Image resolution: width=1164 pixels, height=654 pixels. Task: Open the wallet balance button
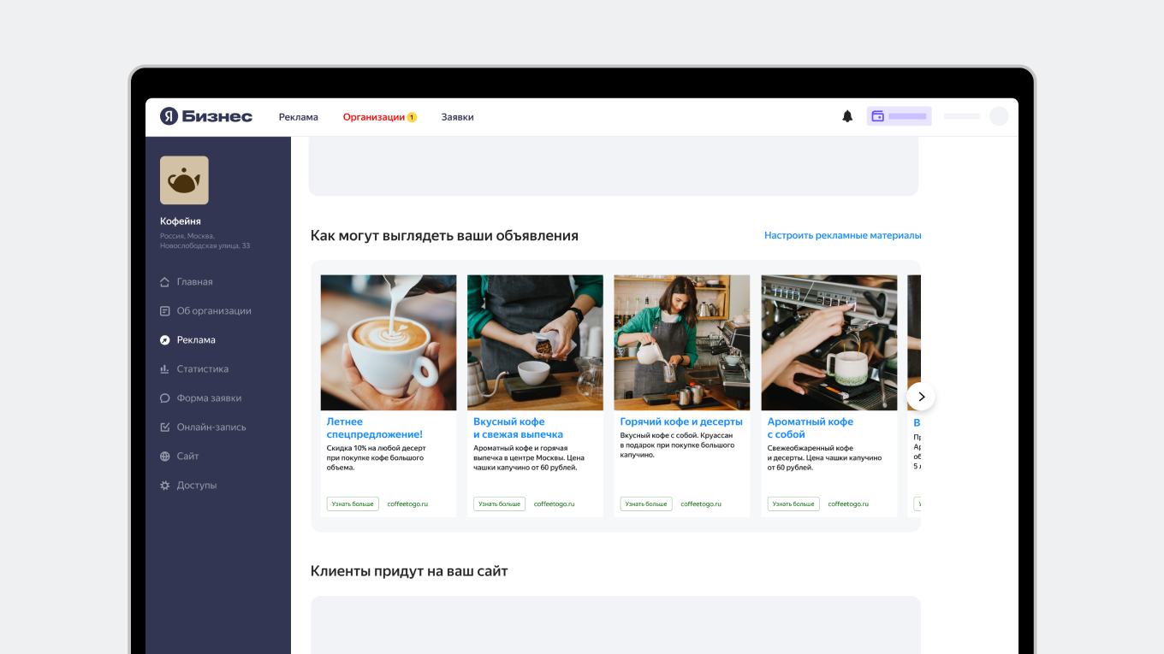coord(899,116)
